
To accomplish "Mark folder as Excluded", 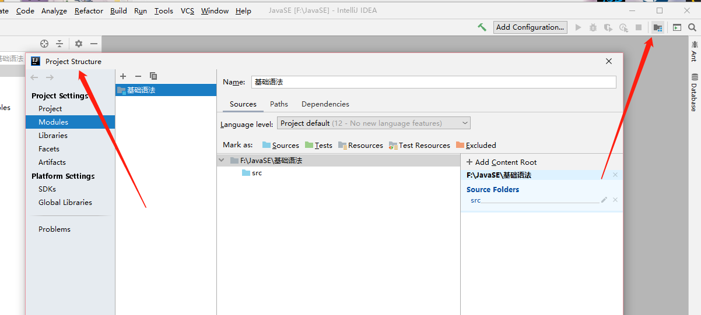I will pos(476,146).
